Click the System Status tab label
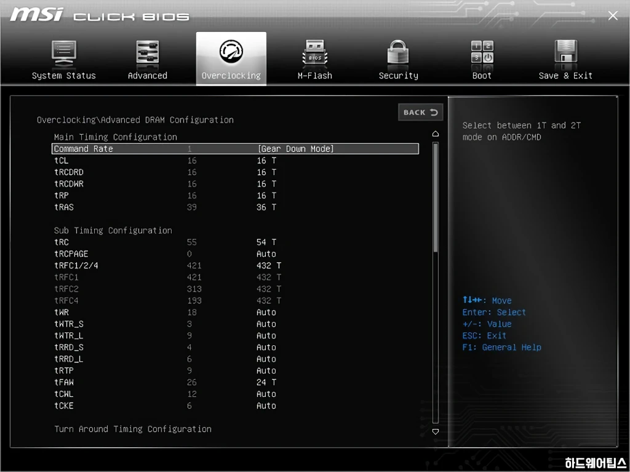 (x=64, y=76)
